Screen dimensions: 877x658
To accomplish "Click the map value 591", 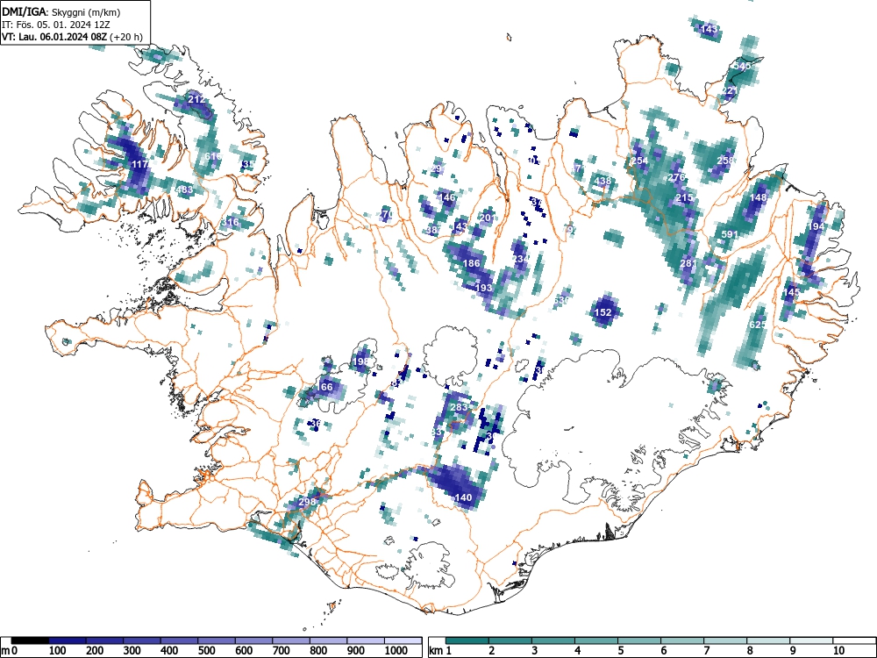I will click(730, 234).
